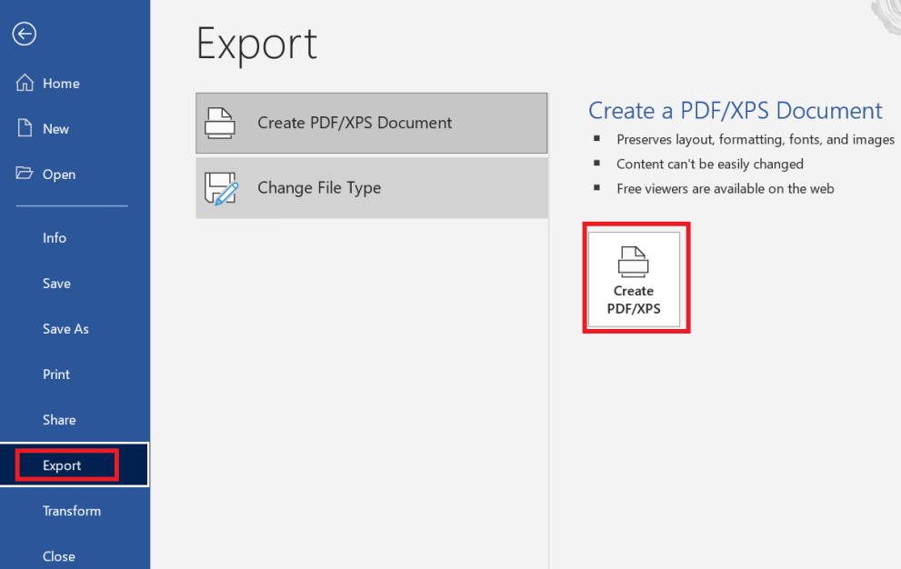Click the Open text label
Viewport: 901px width, 569px height.
pyautogui.click(x=59, y=174)
